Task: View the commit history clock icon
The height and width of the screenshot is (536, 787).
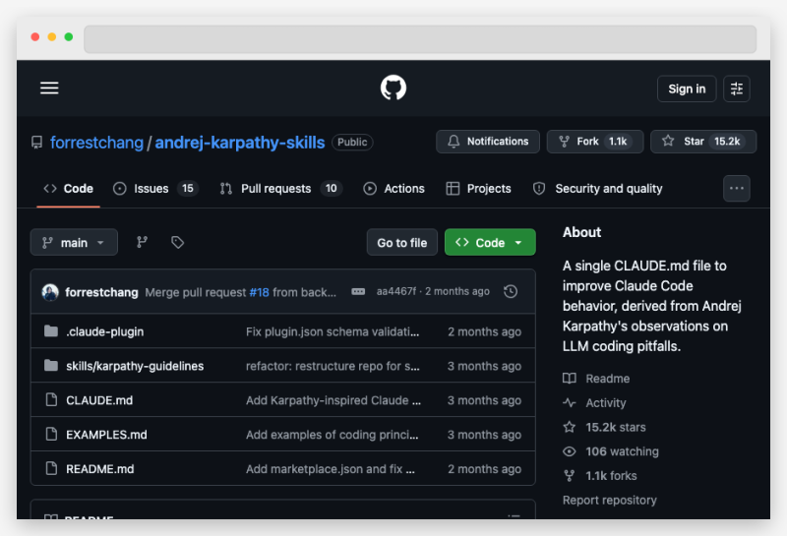Action: pyautogui.click(x=510, y=292)
